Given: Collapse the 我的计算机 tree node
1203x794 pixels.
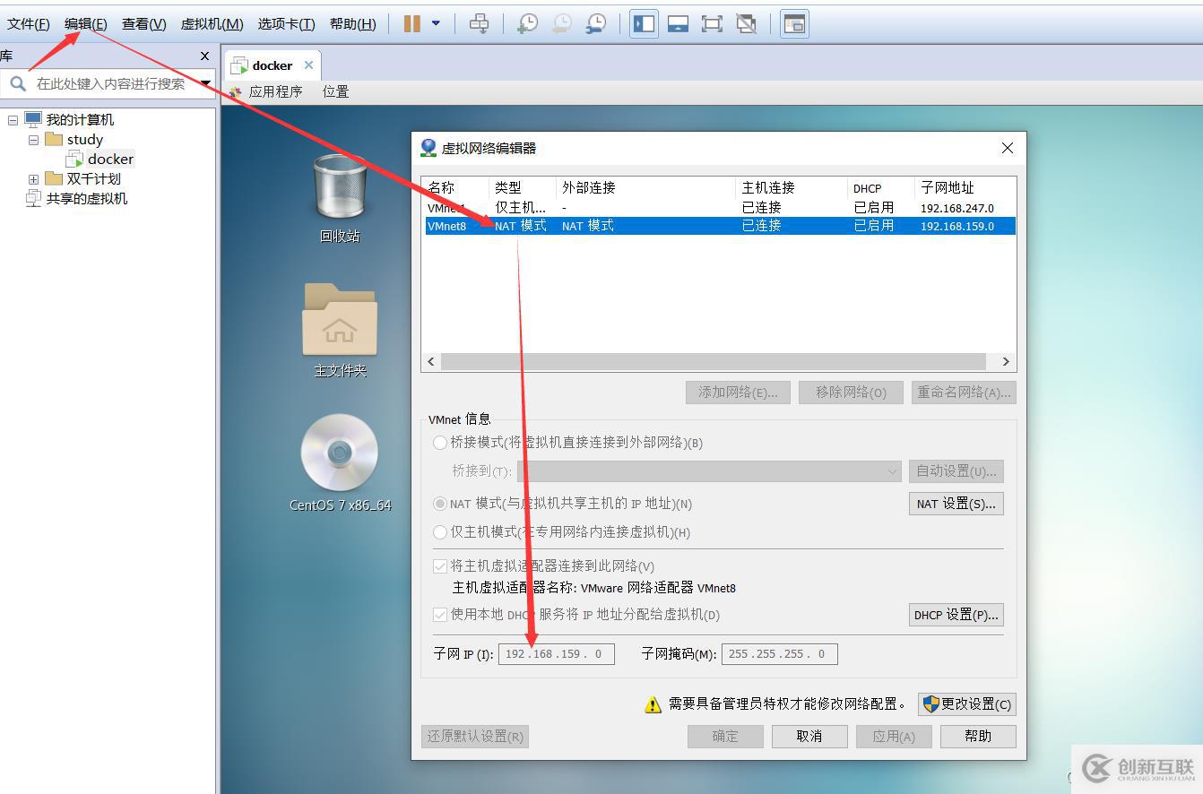Looking at the screenshot, I should click(13, 120).
